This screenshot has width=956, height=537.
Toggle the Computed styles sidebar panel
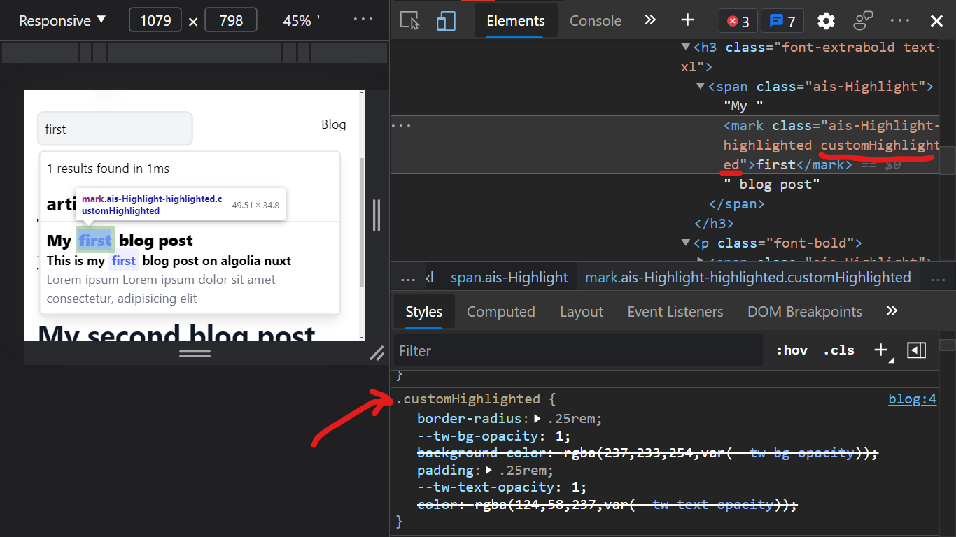point(501,311)
